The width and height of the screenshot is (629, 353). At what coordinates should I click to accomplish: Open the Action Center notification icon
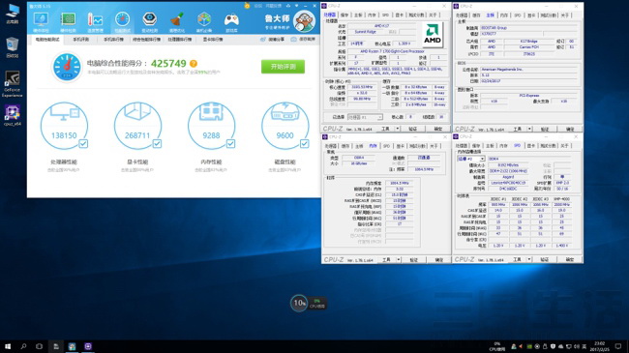[618, 346]
